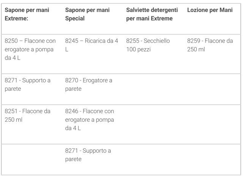
Task: Select the 8246 Flacone con erogatore a pompa cell
Action: coord(90,119)
